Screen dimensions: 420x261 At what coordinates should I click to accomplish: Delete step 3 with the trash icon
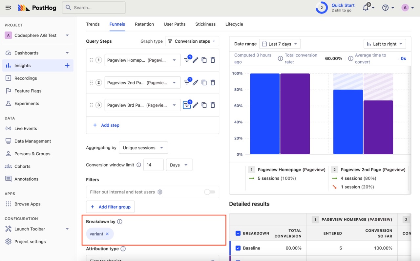[x=213, y=105]
